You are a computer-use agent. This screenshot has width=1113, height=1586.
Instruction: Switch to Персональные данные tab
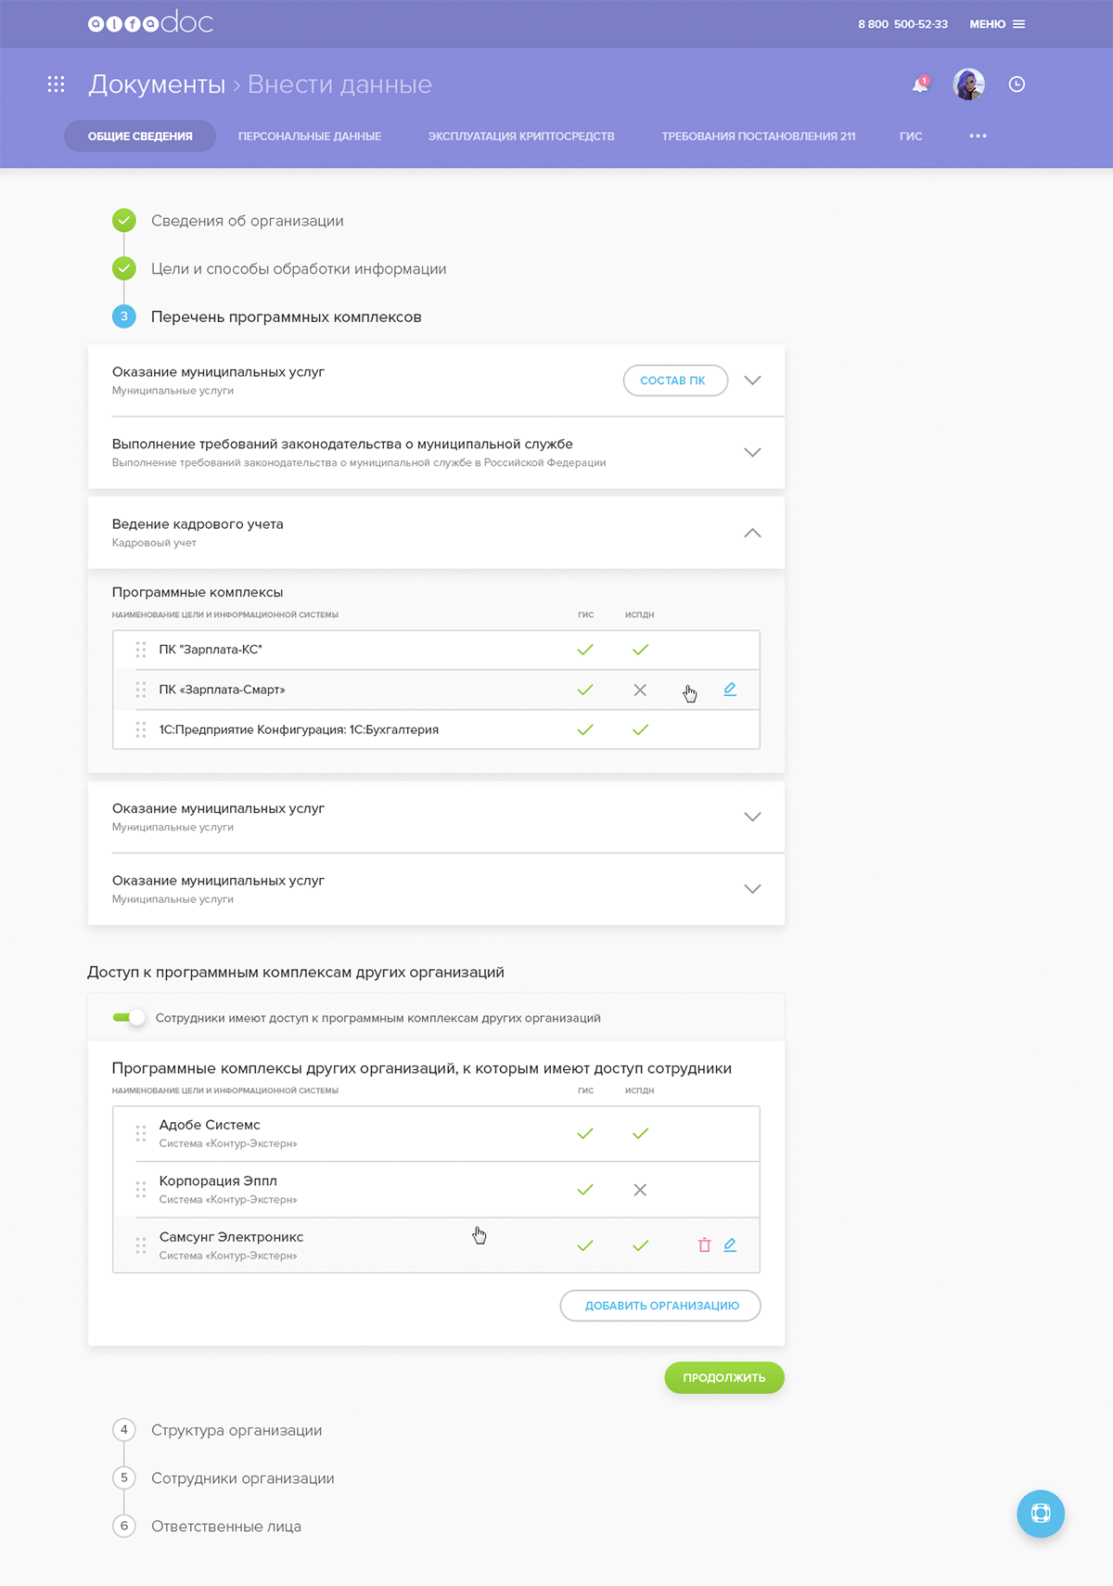310,136
